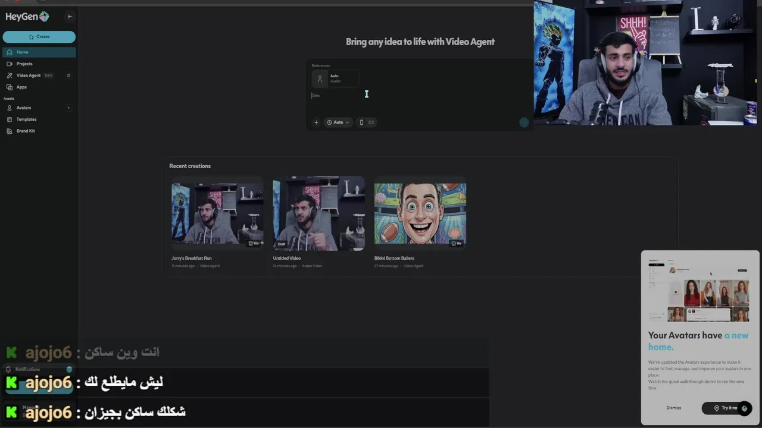Open the HeyGen floating help bubble

(744, 408)
